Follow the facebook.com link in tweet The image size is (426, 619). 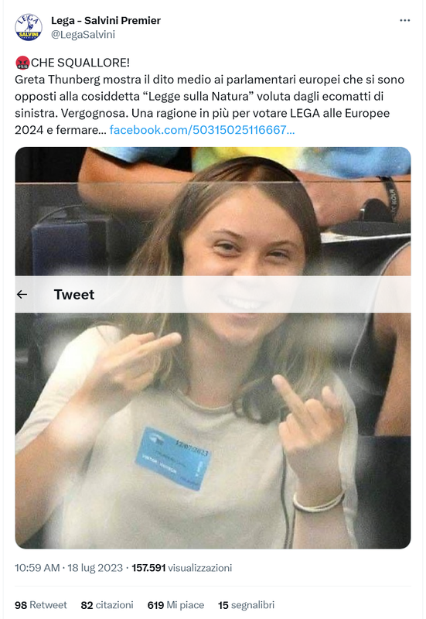(202, 130)
